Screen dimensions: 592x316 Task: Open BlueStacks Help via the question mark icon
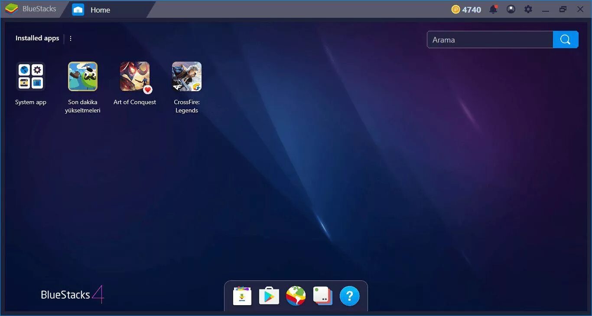pyautogui.click(x=349, y=296)
